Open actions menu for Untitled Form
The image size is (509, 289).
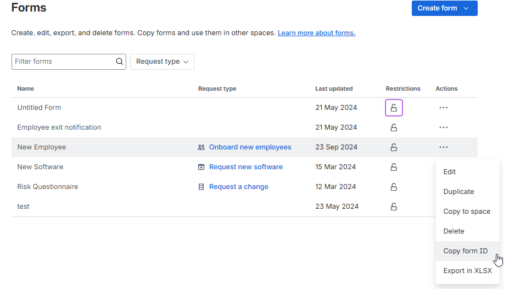click(x=444, y=108)
